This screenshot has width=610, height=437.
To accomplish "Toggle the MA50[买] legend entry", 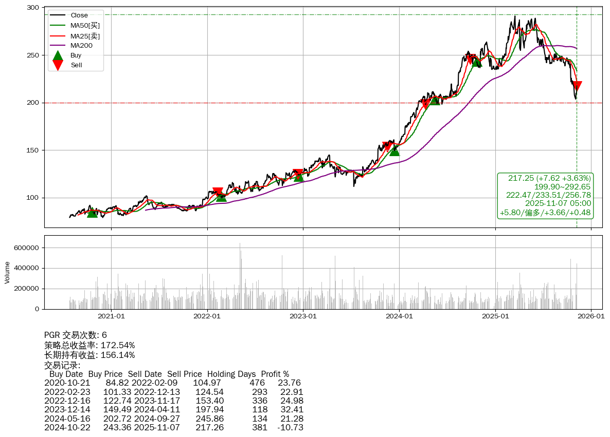I will [x=85, y=25].
